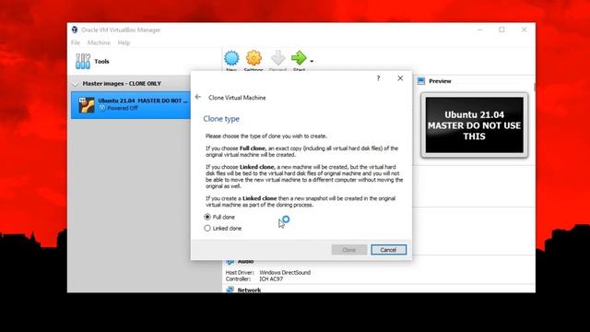The width and height of the screenshot is (590, 332).
Task: Click the Powered Off status text
Action: click(x=123, y=108)
